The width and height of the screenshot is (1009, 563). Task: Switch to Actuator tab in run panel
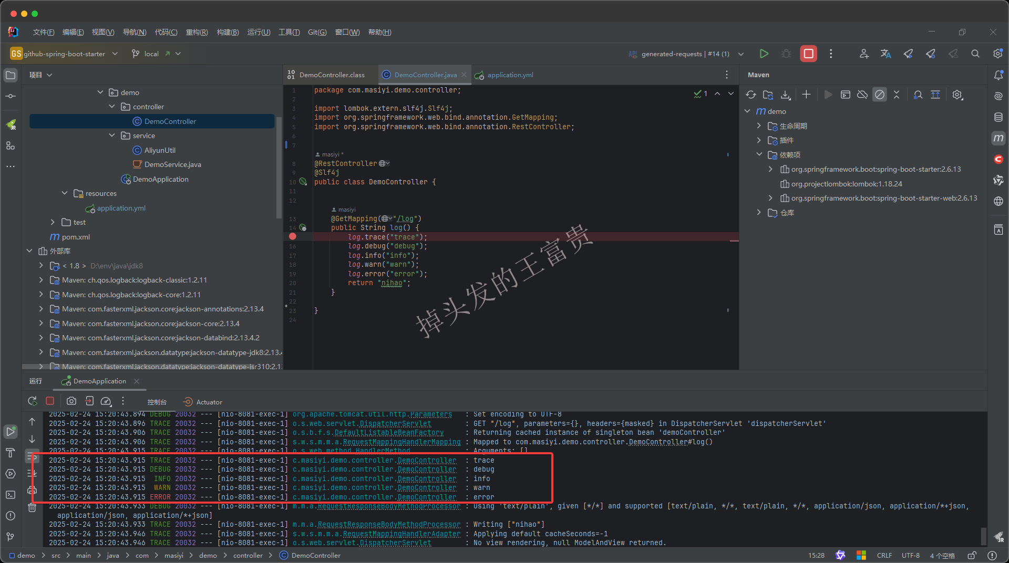pos(203,402)
